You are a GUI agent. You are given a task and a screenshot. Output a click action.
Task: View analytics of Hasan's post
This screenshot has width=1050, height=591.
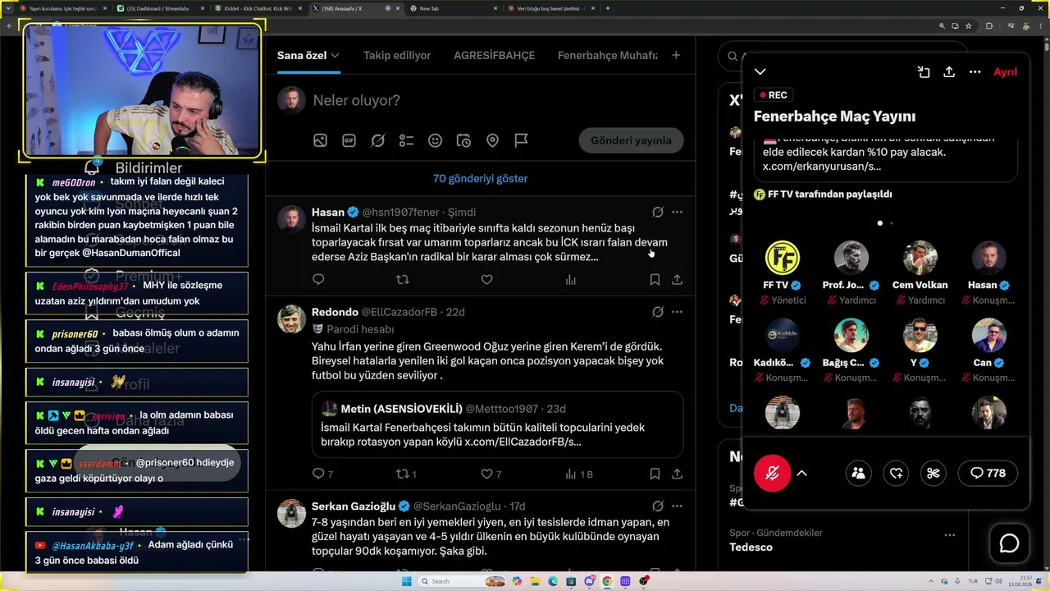coord(570,280)
